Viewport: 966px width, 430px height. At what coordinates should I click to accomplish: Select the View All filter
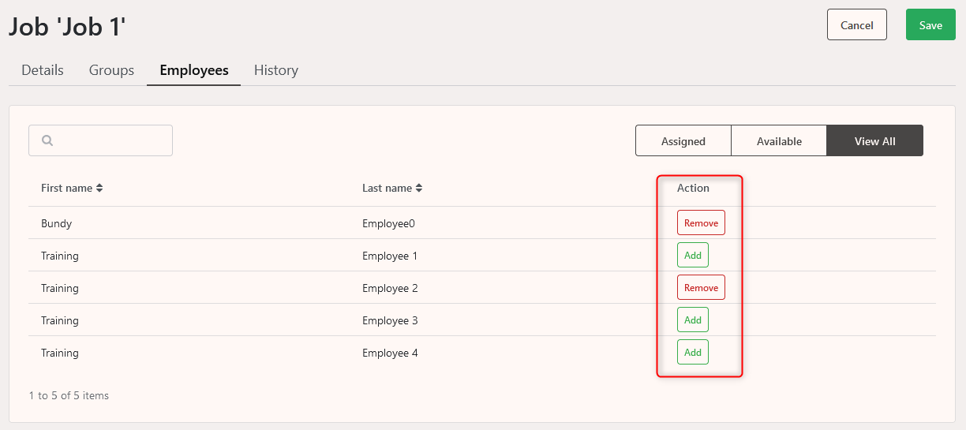[874, 140]
